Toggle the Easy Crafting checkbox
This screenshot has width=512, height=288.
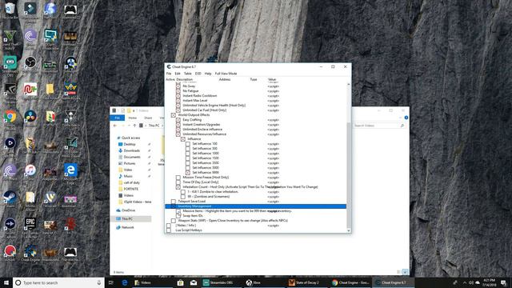(x=178, y=120)
